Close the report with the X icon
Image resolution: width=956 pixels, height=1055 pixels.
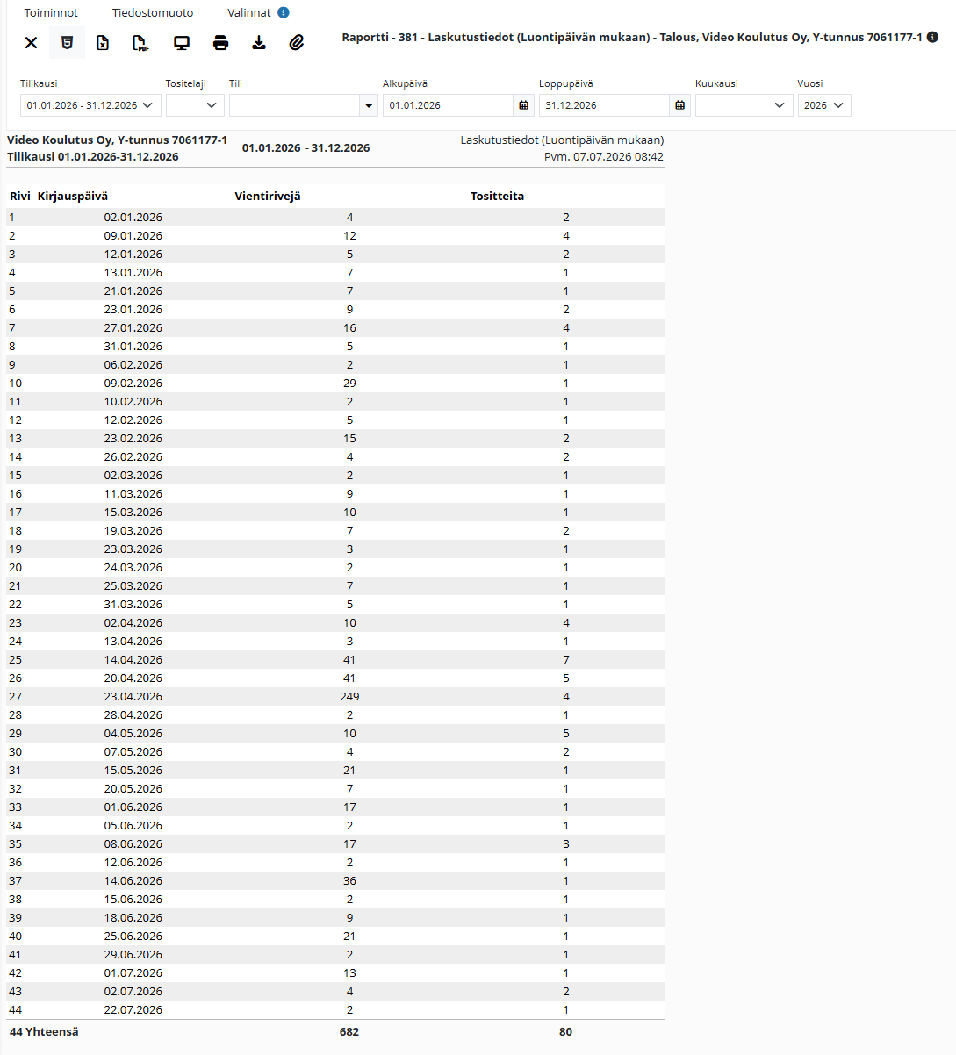click(31, 43)
